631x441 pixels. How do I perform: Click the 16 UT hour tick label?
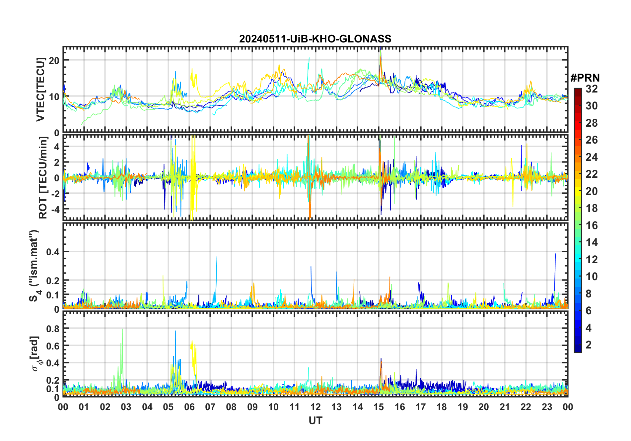coord(399,407)
